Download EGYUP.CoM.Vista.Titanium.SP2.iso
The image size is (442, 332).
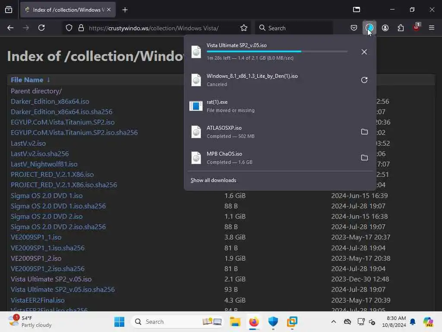pos(63,122)
